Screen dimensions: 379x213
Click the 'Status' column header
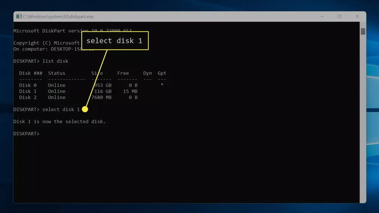(x=57, y=73)
